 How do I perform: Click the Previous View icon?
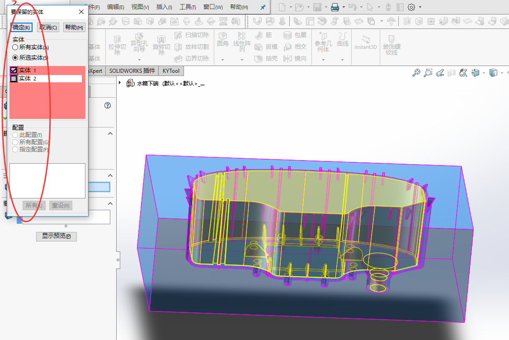(x=440, y=73)
